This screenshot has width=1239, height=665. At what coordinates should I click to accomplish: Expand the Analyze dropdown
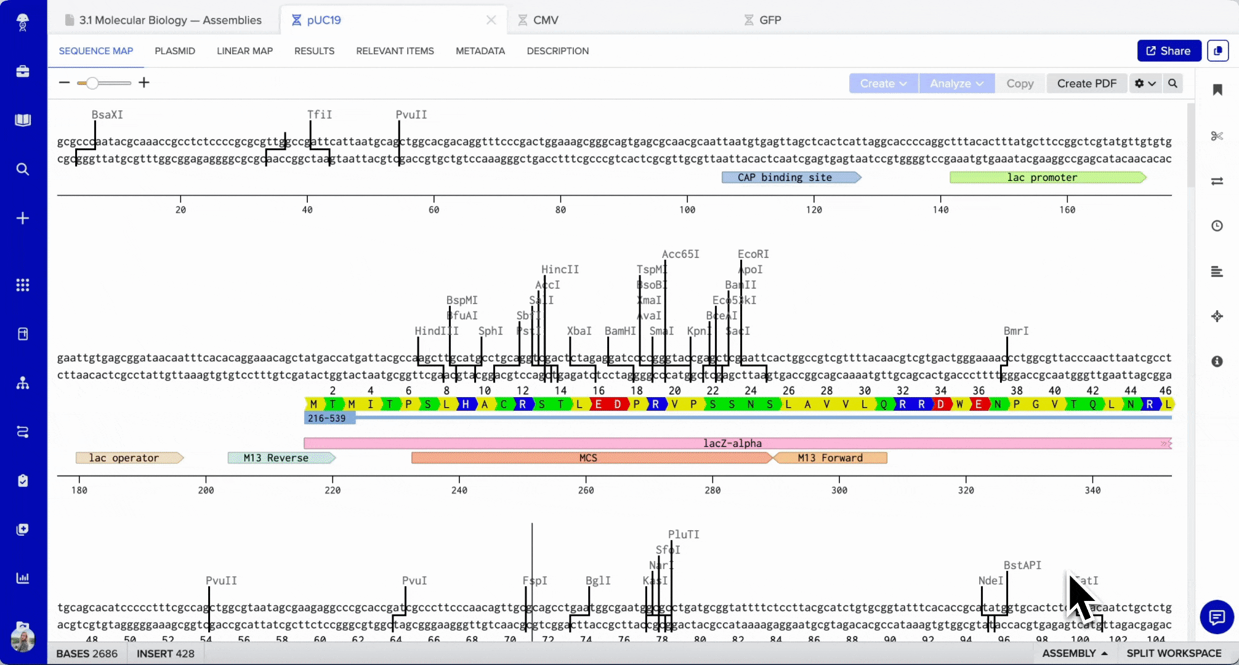(956, 83)
